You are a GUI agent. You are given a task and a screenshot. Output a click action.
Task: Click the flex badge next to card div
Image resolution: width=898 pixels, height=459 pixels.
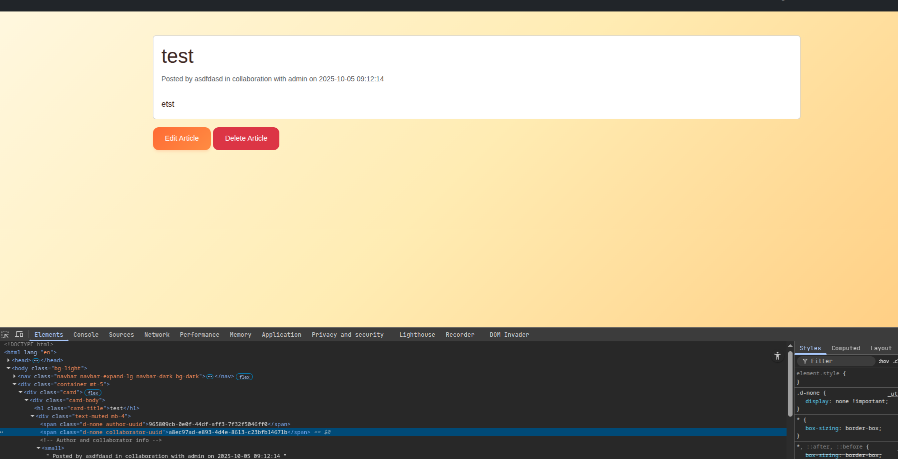(x=93, y=393)
